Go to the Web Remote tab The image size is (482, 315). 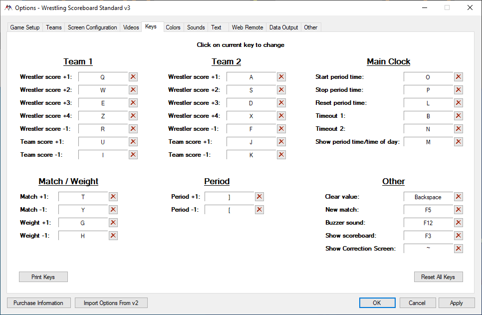pos(247,27)
